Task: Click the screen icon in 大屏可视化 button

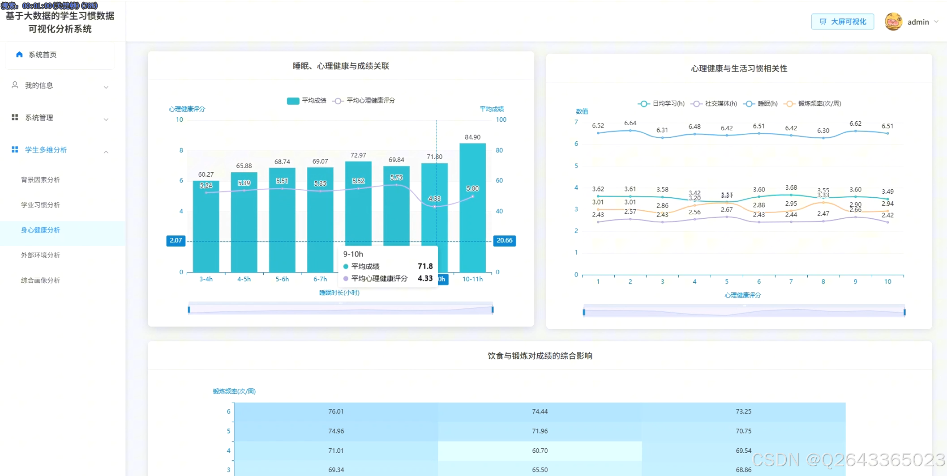Action: pyautogui.click(x=823, y=21)
